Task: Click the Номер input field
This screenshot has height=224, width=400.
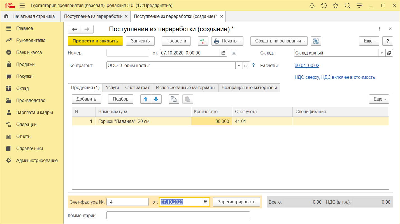Action: coord(128,53)
